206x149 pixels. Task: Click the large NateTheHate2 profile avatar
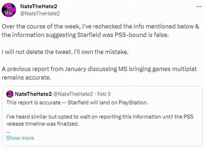click(x=9, y=10)
